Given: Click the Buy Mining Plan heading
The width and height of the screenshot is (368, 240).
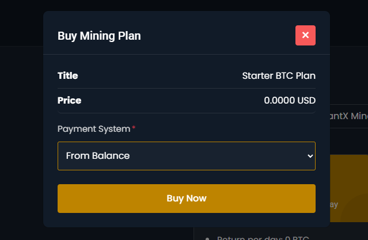Looking at the screenshot, I should (99, 36).
